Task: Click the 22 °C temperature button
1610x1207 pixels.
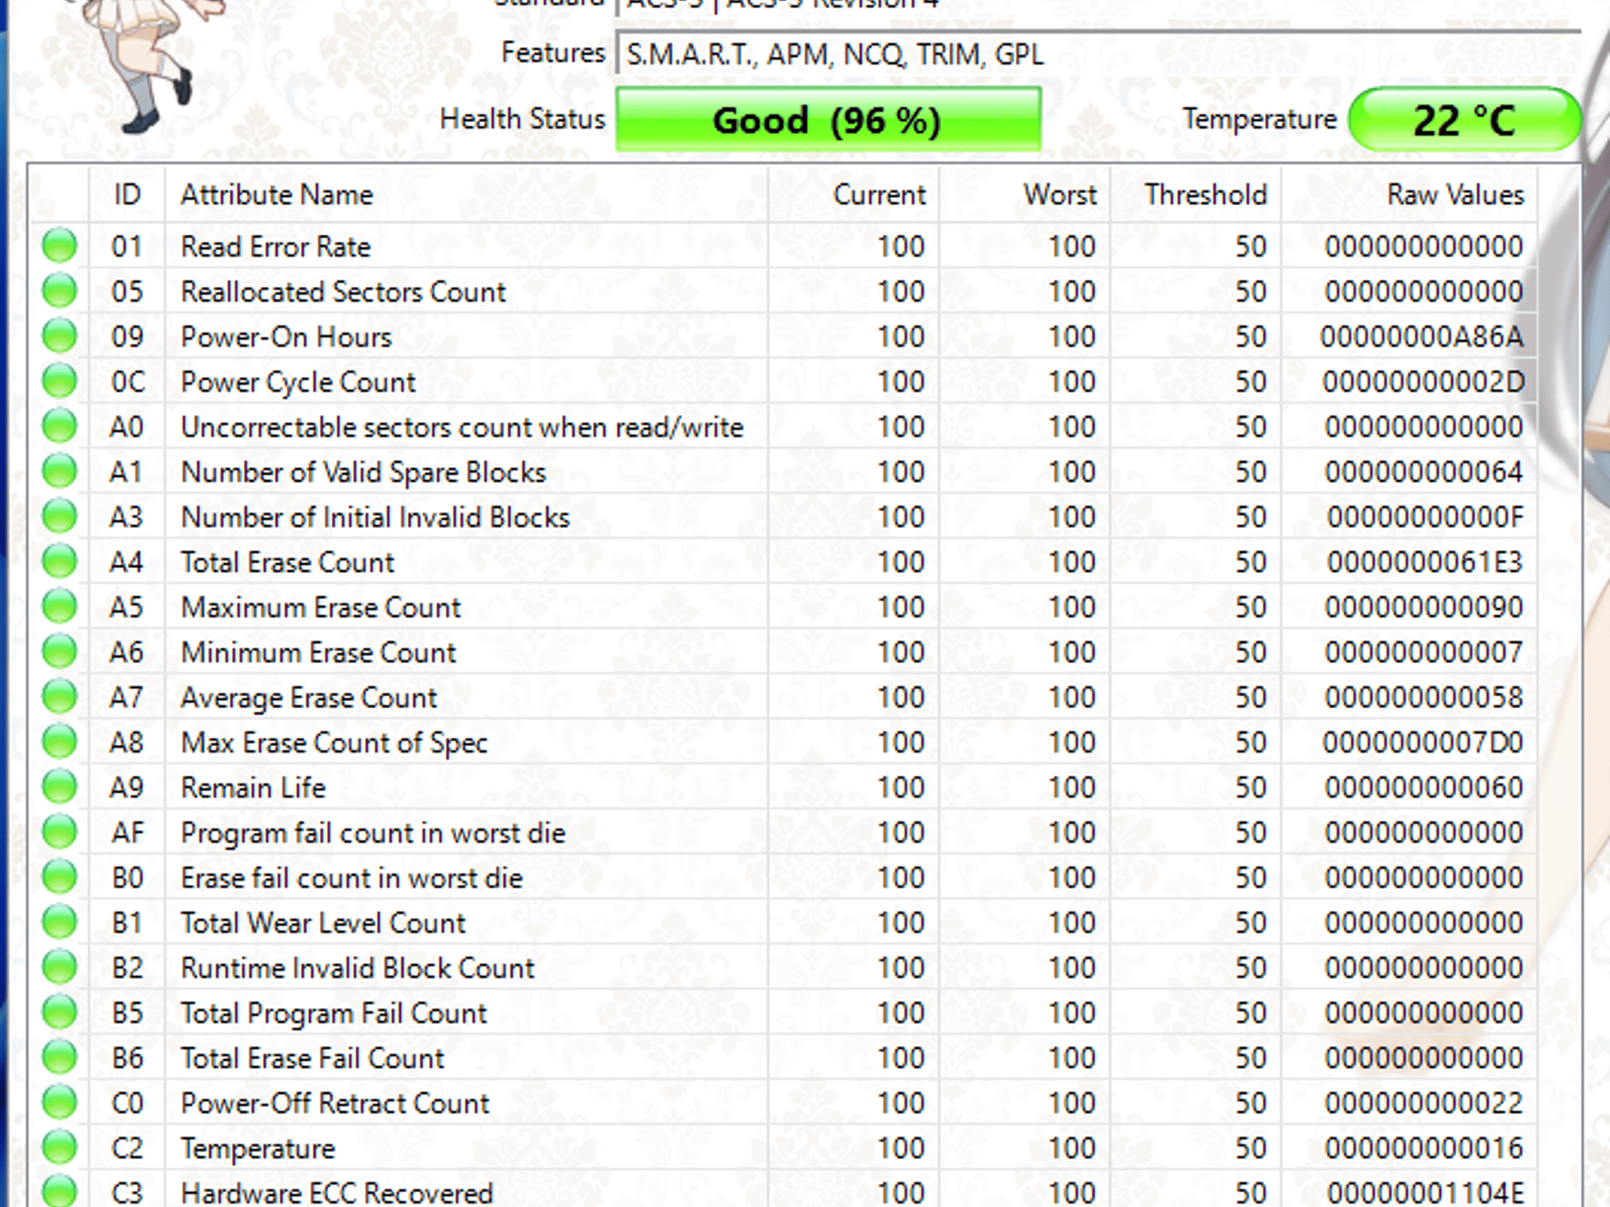Action: (1465, 119)
